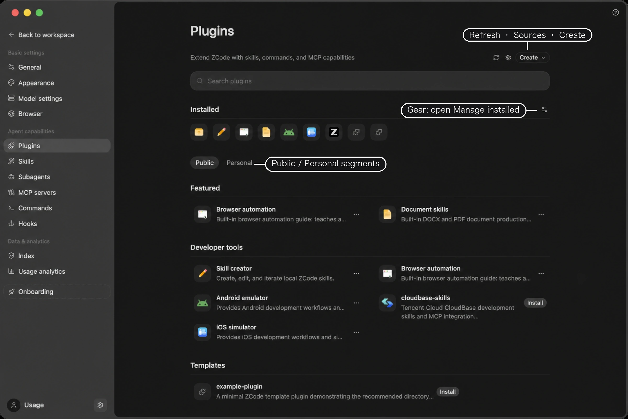Open more options for Android emulator
The height and width of the screenshot is (419, 628).
click(356, 303)
